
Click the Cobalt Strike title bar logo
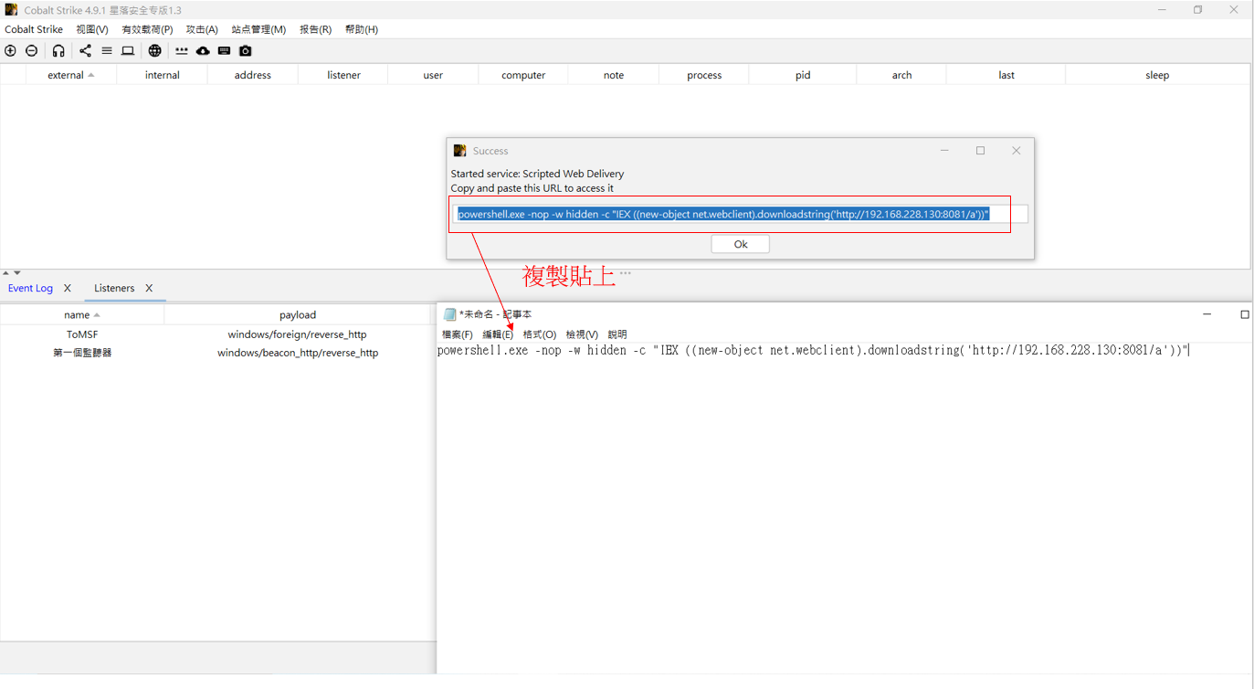coord(11,10)
